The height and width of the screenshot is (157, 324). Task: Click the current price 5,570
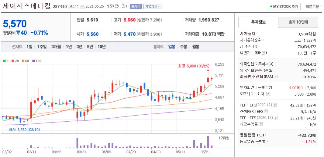15,24
